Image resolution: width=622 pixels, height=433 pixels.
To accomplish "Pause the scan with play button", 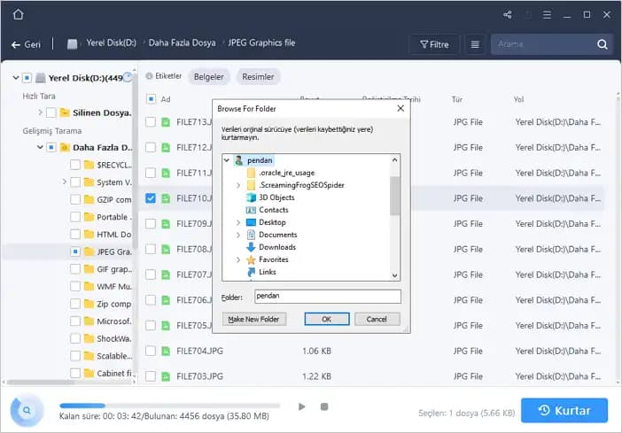I will [x=302, y=407].
